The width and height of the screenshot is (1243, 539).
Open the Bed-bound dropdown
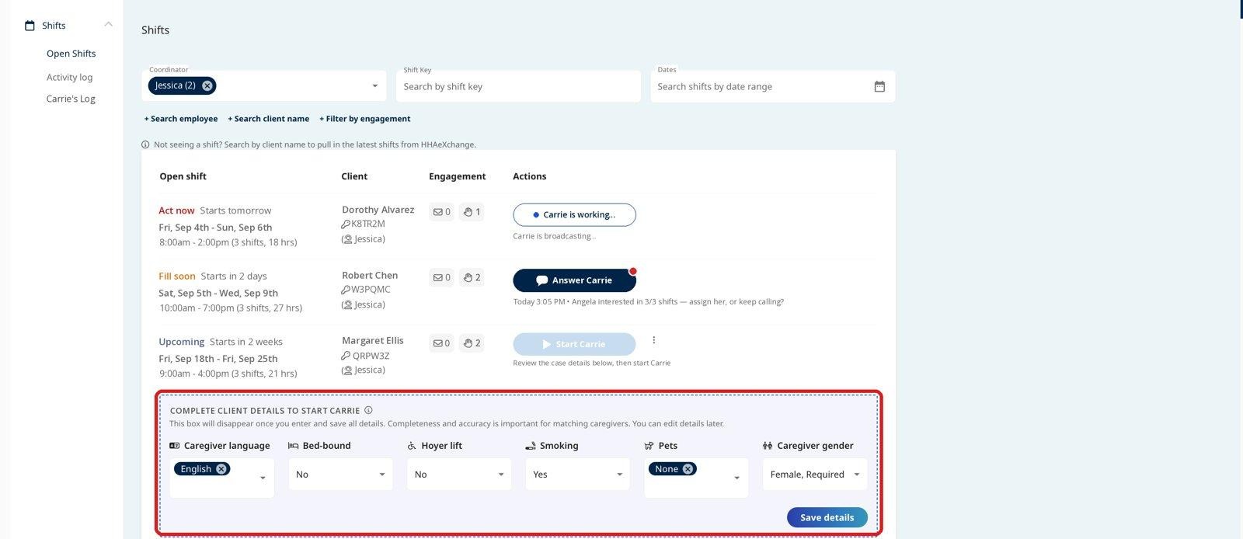point(340,475)
